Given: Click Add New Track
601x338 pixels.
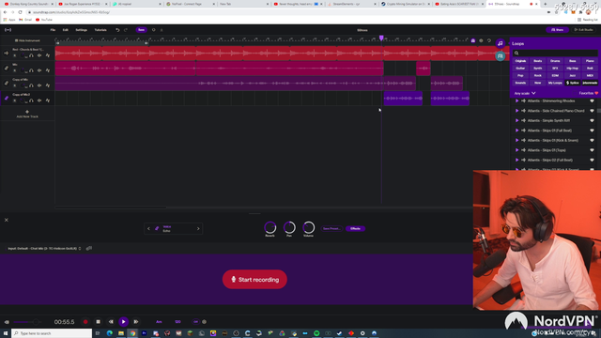Looking at the screenshot, I should pyautogui.click(x=27, y=114).
